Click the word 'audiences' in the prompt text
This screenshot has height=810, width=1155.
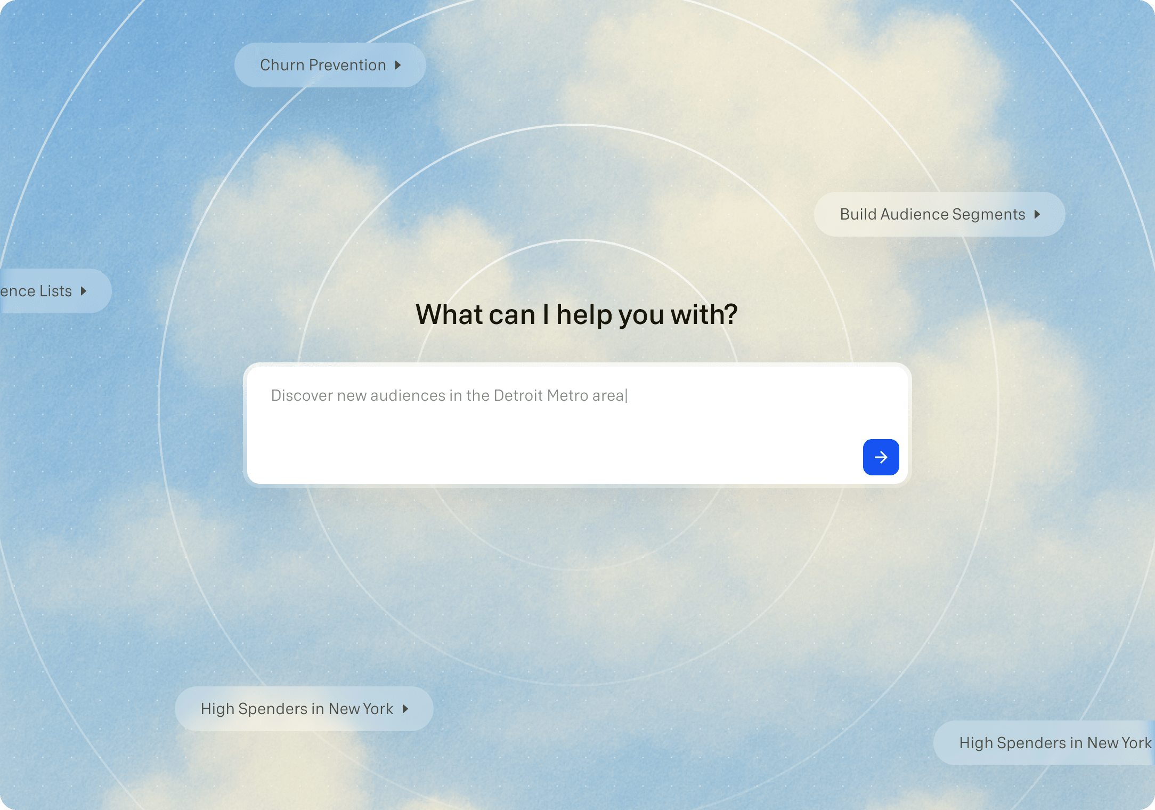tap(408, 395)
